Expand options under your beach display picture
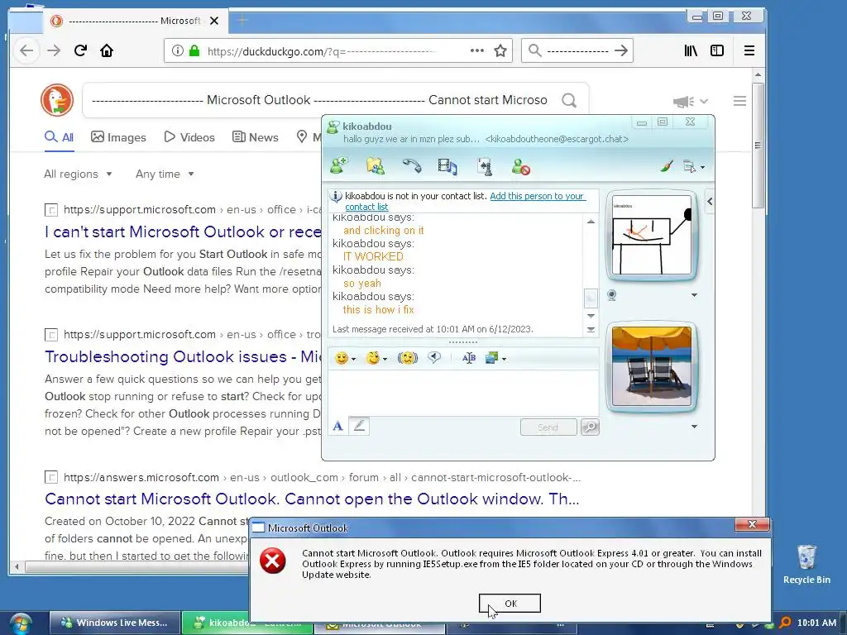 [694, 427]
